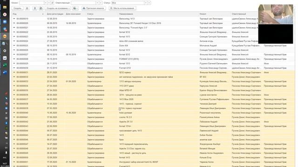The width and height of the screenshot is (298, 167).
Task: Select row named Велосипед 1413
Action: coord(153,19)
